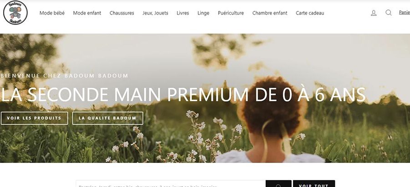Open the Panier cart link
Viewport: 410px width, 187px height.
tap(404, 12)
